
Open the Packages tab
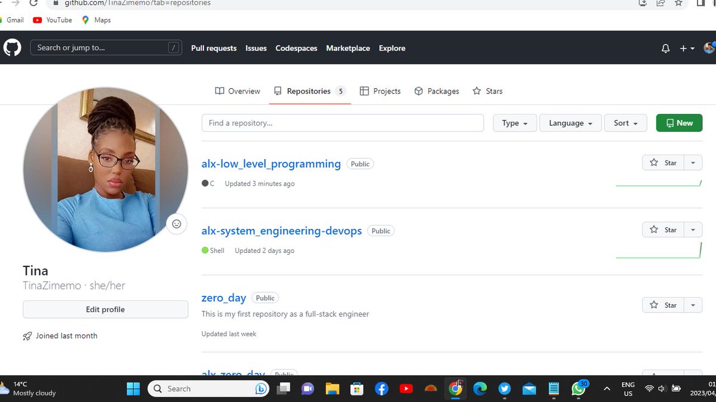[437, 91]
